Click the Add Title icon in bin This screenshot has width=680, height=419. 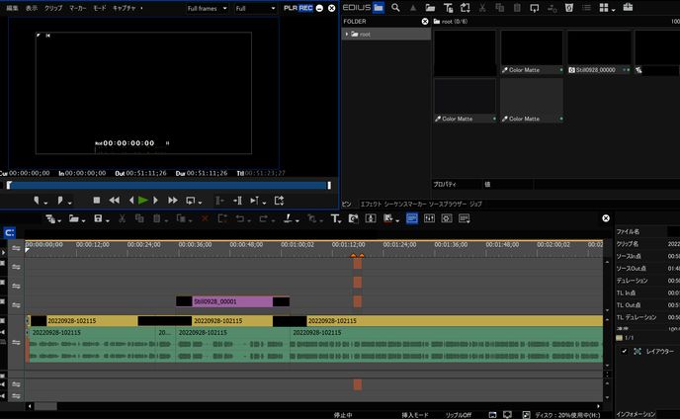tap(448, 7)
